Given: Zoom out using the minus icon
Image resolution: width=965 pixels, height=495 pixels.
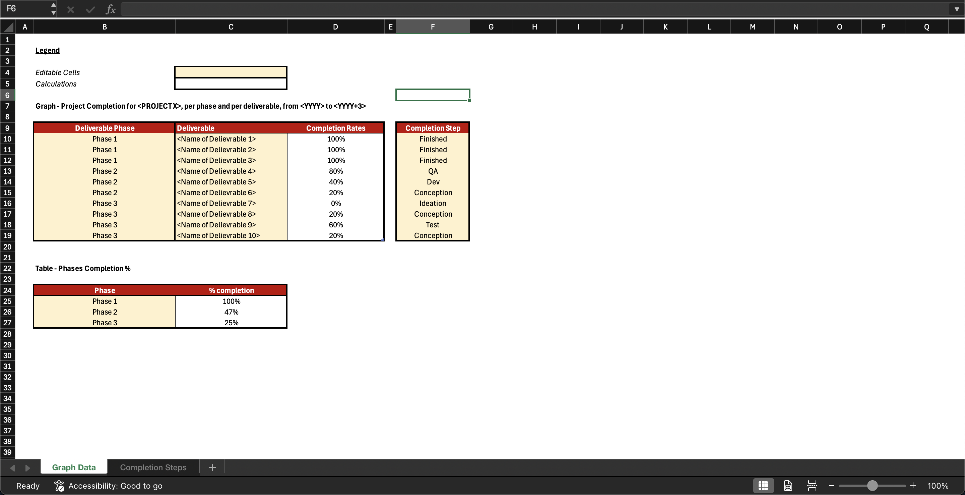Looking at the screenshot, I should 832,485.
